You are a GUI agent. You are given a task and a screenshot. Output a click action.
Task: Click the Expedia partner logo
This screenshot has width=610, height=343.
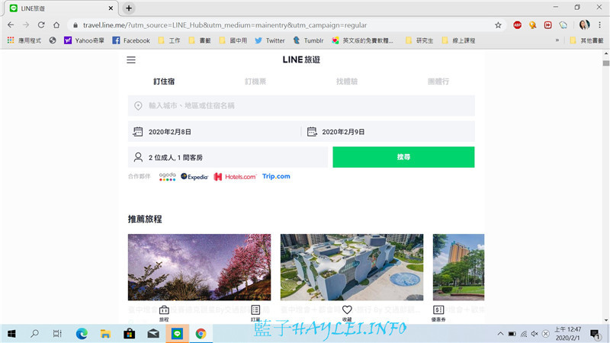194,177
